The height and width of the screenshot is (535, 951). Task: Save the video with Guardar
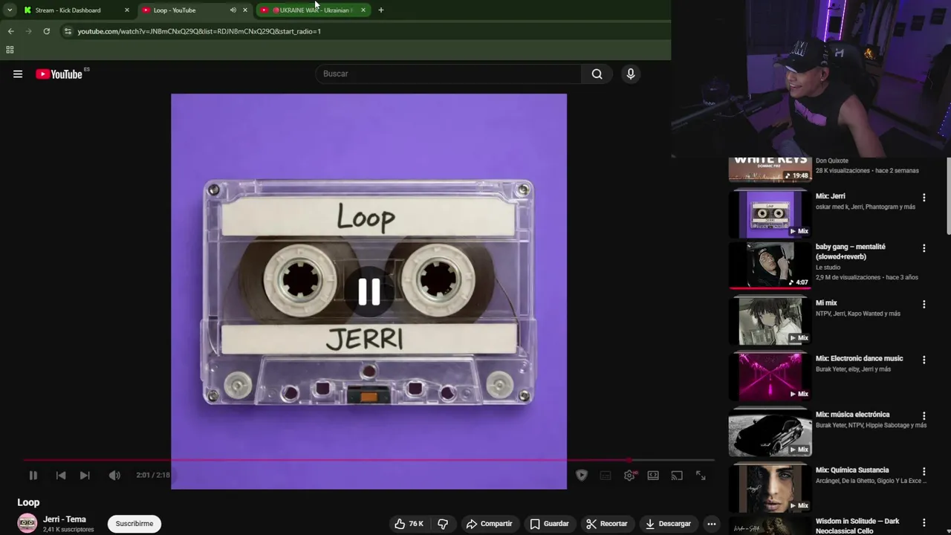[549, 524]
